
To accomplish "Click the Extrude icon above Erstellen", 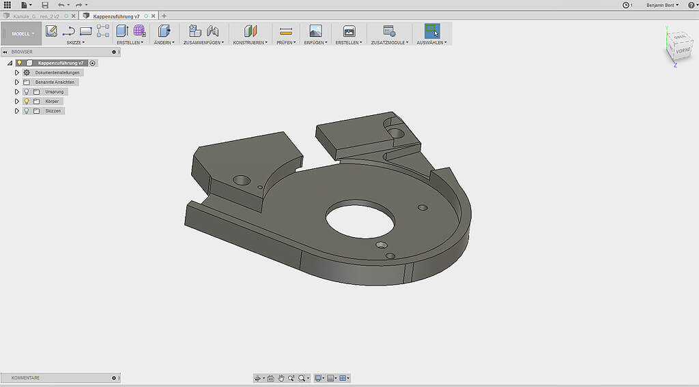I will coord(122,31).
